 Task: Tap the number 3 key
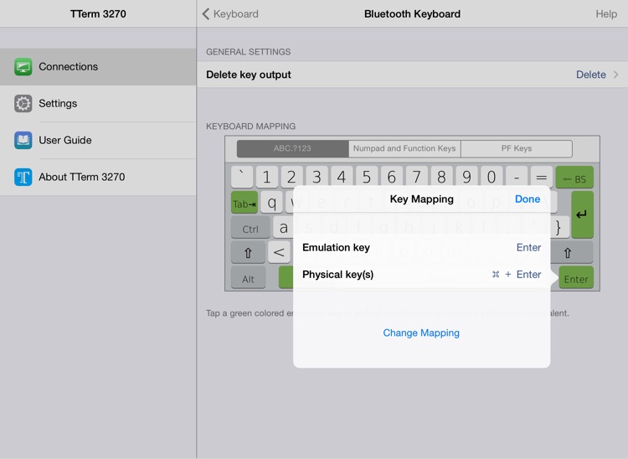point(317,176)
